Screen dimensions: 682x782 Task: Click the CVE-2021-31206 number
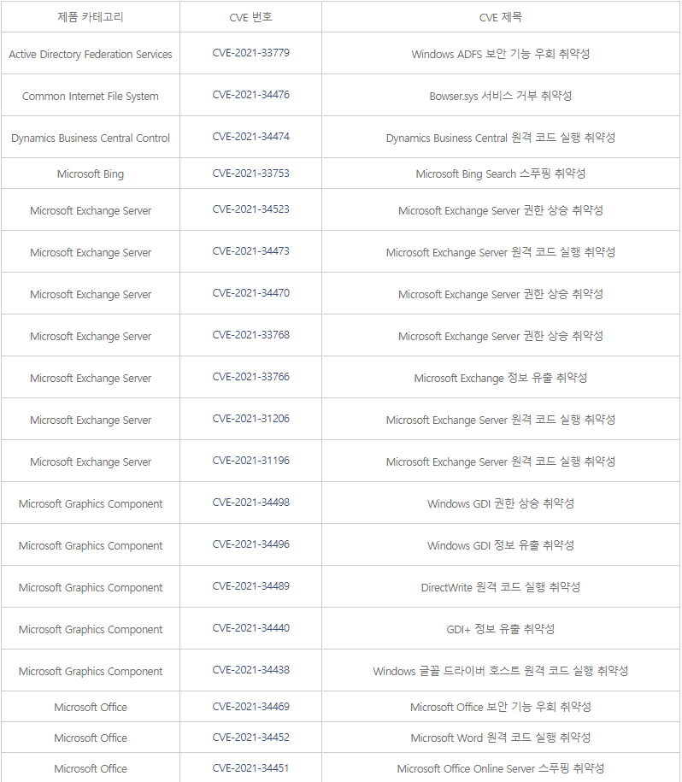(x=250, y=419)
